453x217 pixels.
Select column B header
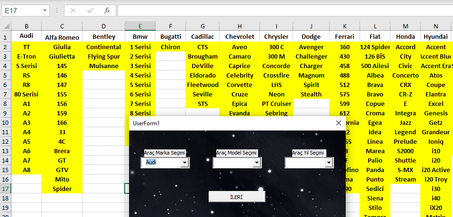(x=27, y=26)
